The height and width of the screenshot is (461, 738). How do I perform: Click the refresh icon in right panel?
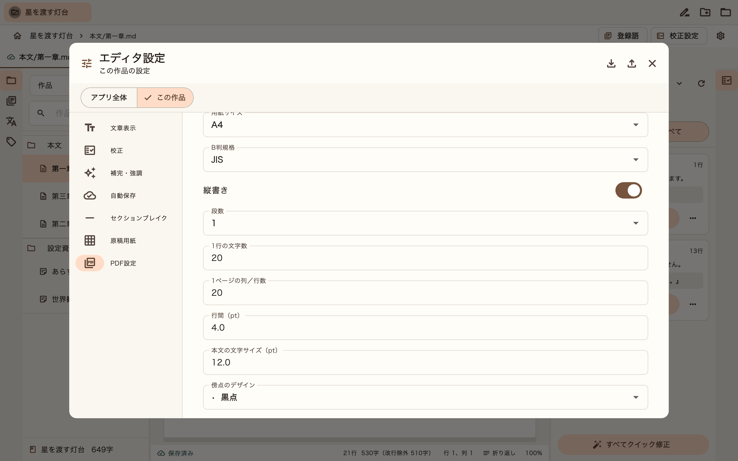(701, 83)
